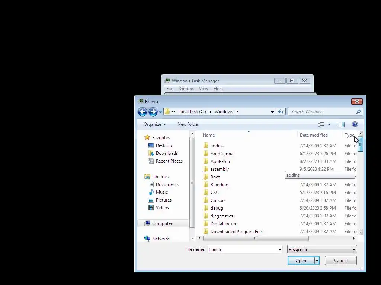Image resolution: width=381 pixels, height=285 pixels.
Task: Open the Help question mark button
Action: coord(355,124)
